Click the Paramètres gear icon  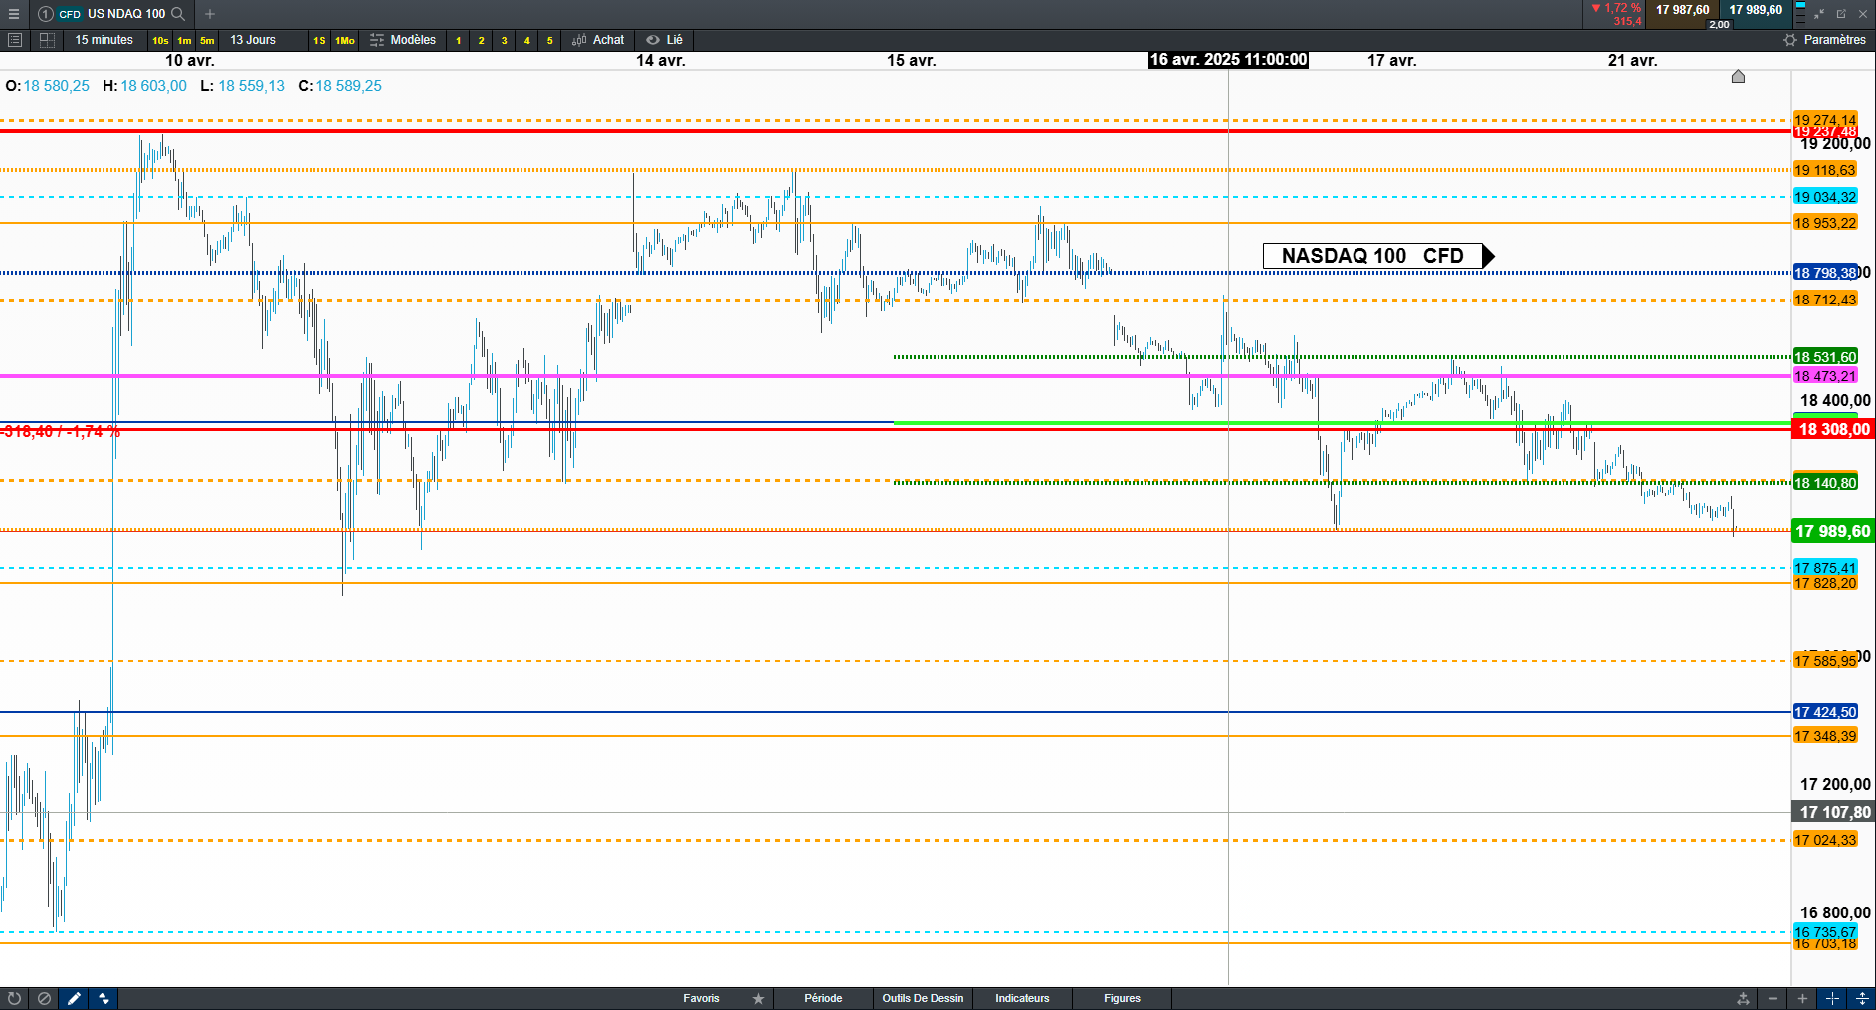(x=1790, y=40)
